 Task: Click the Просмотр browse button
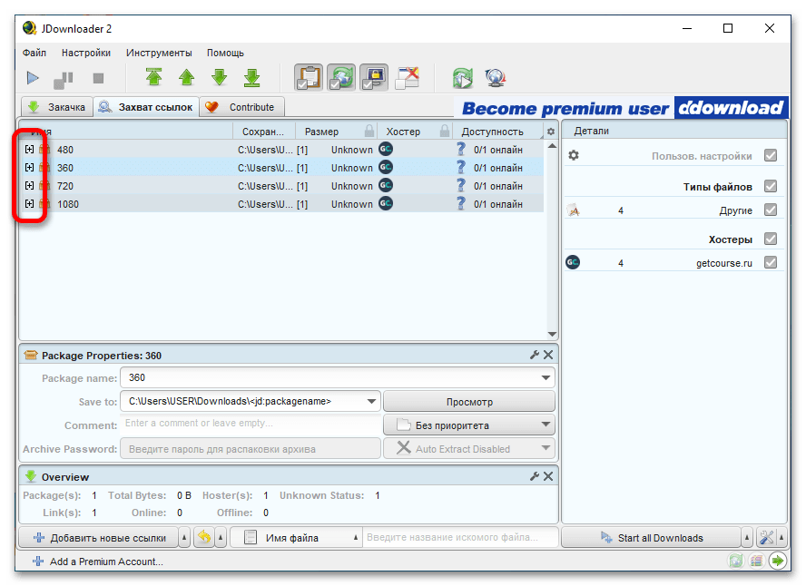(x=469, y=402)
